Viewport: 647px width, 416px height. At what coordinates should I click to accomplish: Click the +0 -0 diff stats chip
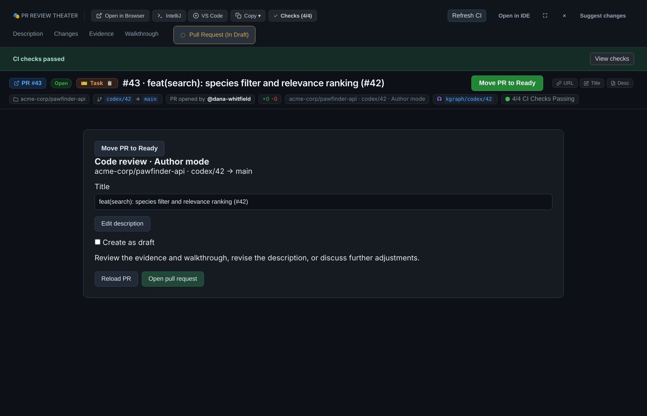(270, 99)
